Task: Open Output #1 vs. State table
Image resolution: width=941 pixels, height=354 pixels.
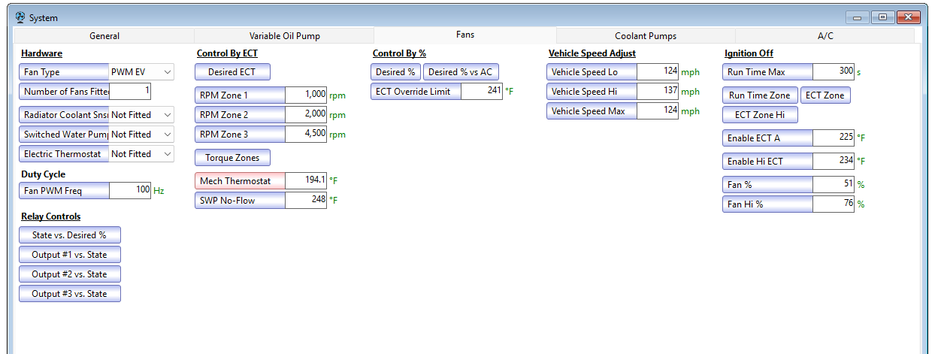Action: [70, 255]
